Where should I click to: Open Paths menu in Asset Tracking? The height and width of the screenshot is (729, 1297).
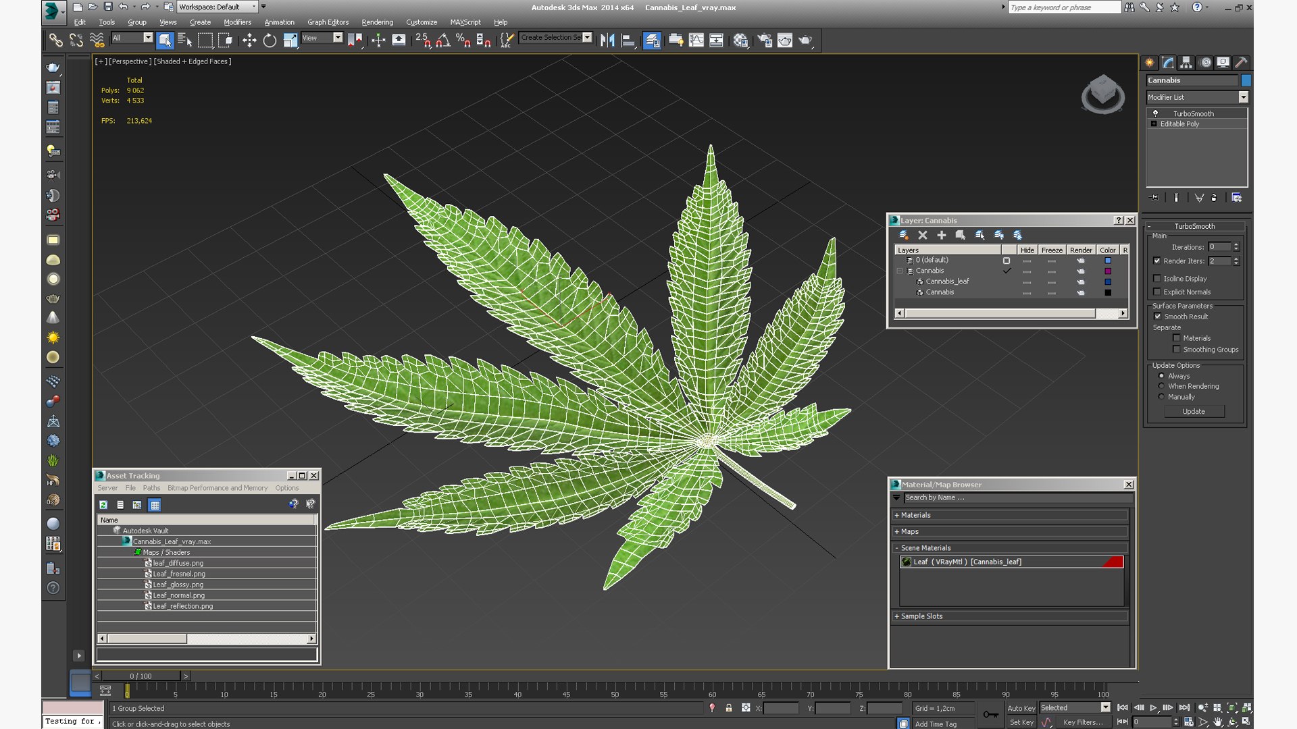tap(151, 488)
